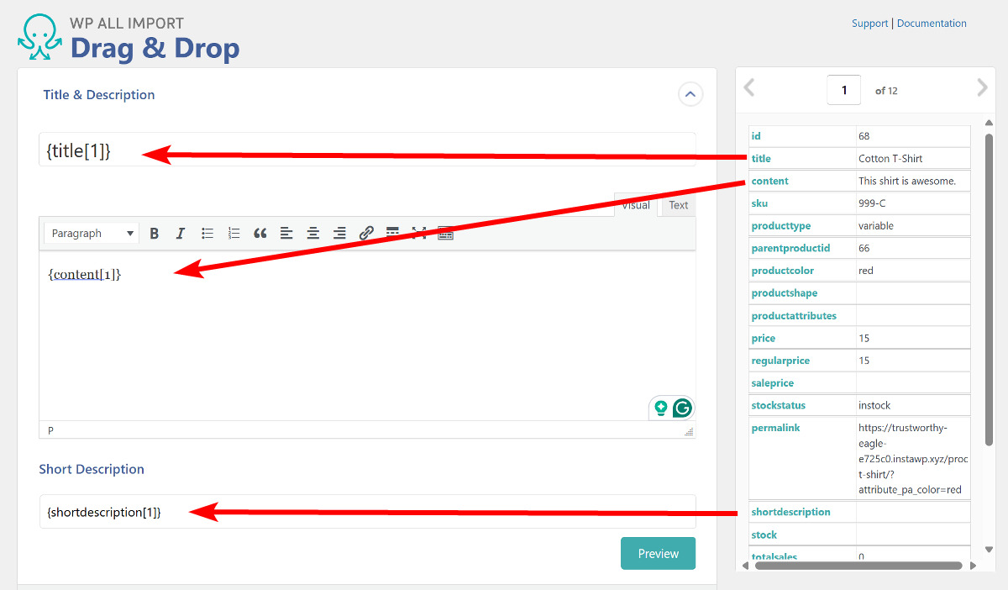Align text left in the editor
This screenshot has height=590, width=1008.
(286, 234)
